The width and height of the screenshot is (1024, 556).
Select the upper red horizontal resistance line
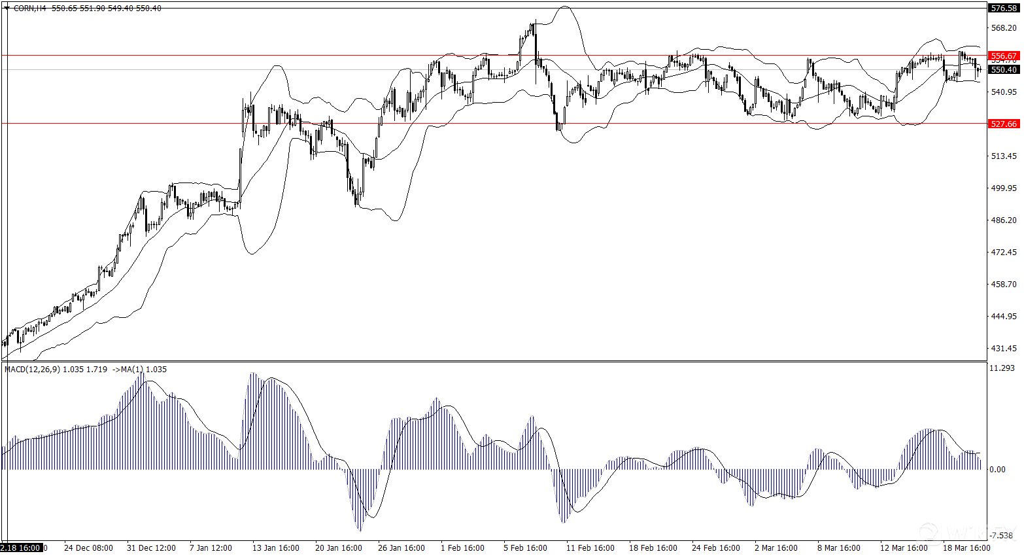tap(494, 56)
